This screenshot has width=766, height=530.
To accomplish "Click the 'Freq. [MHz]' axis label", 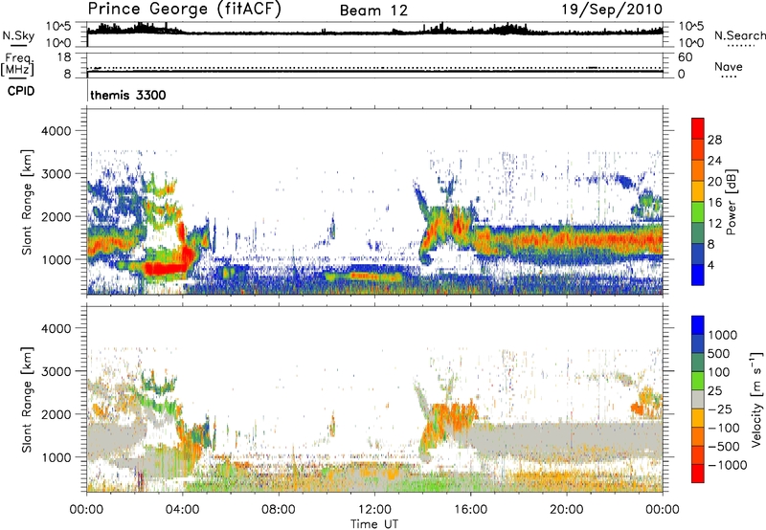I will pos(17,64).
